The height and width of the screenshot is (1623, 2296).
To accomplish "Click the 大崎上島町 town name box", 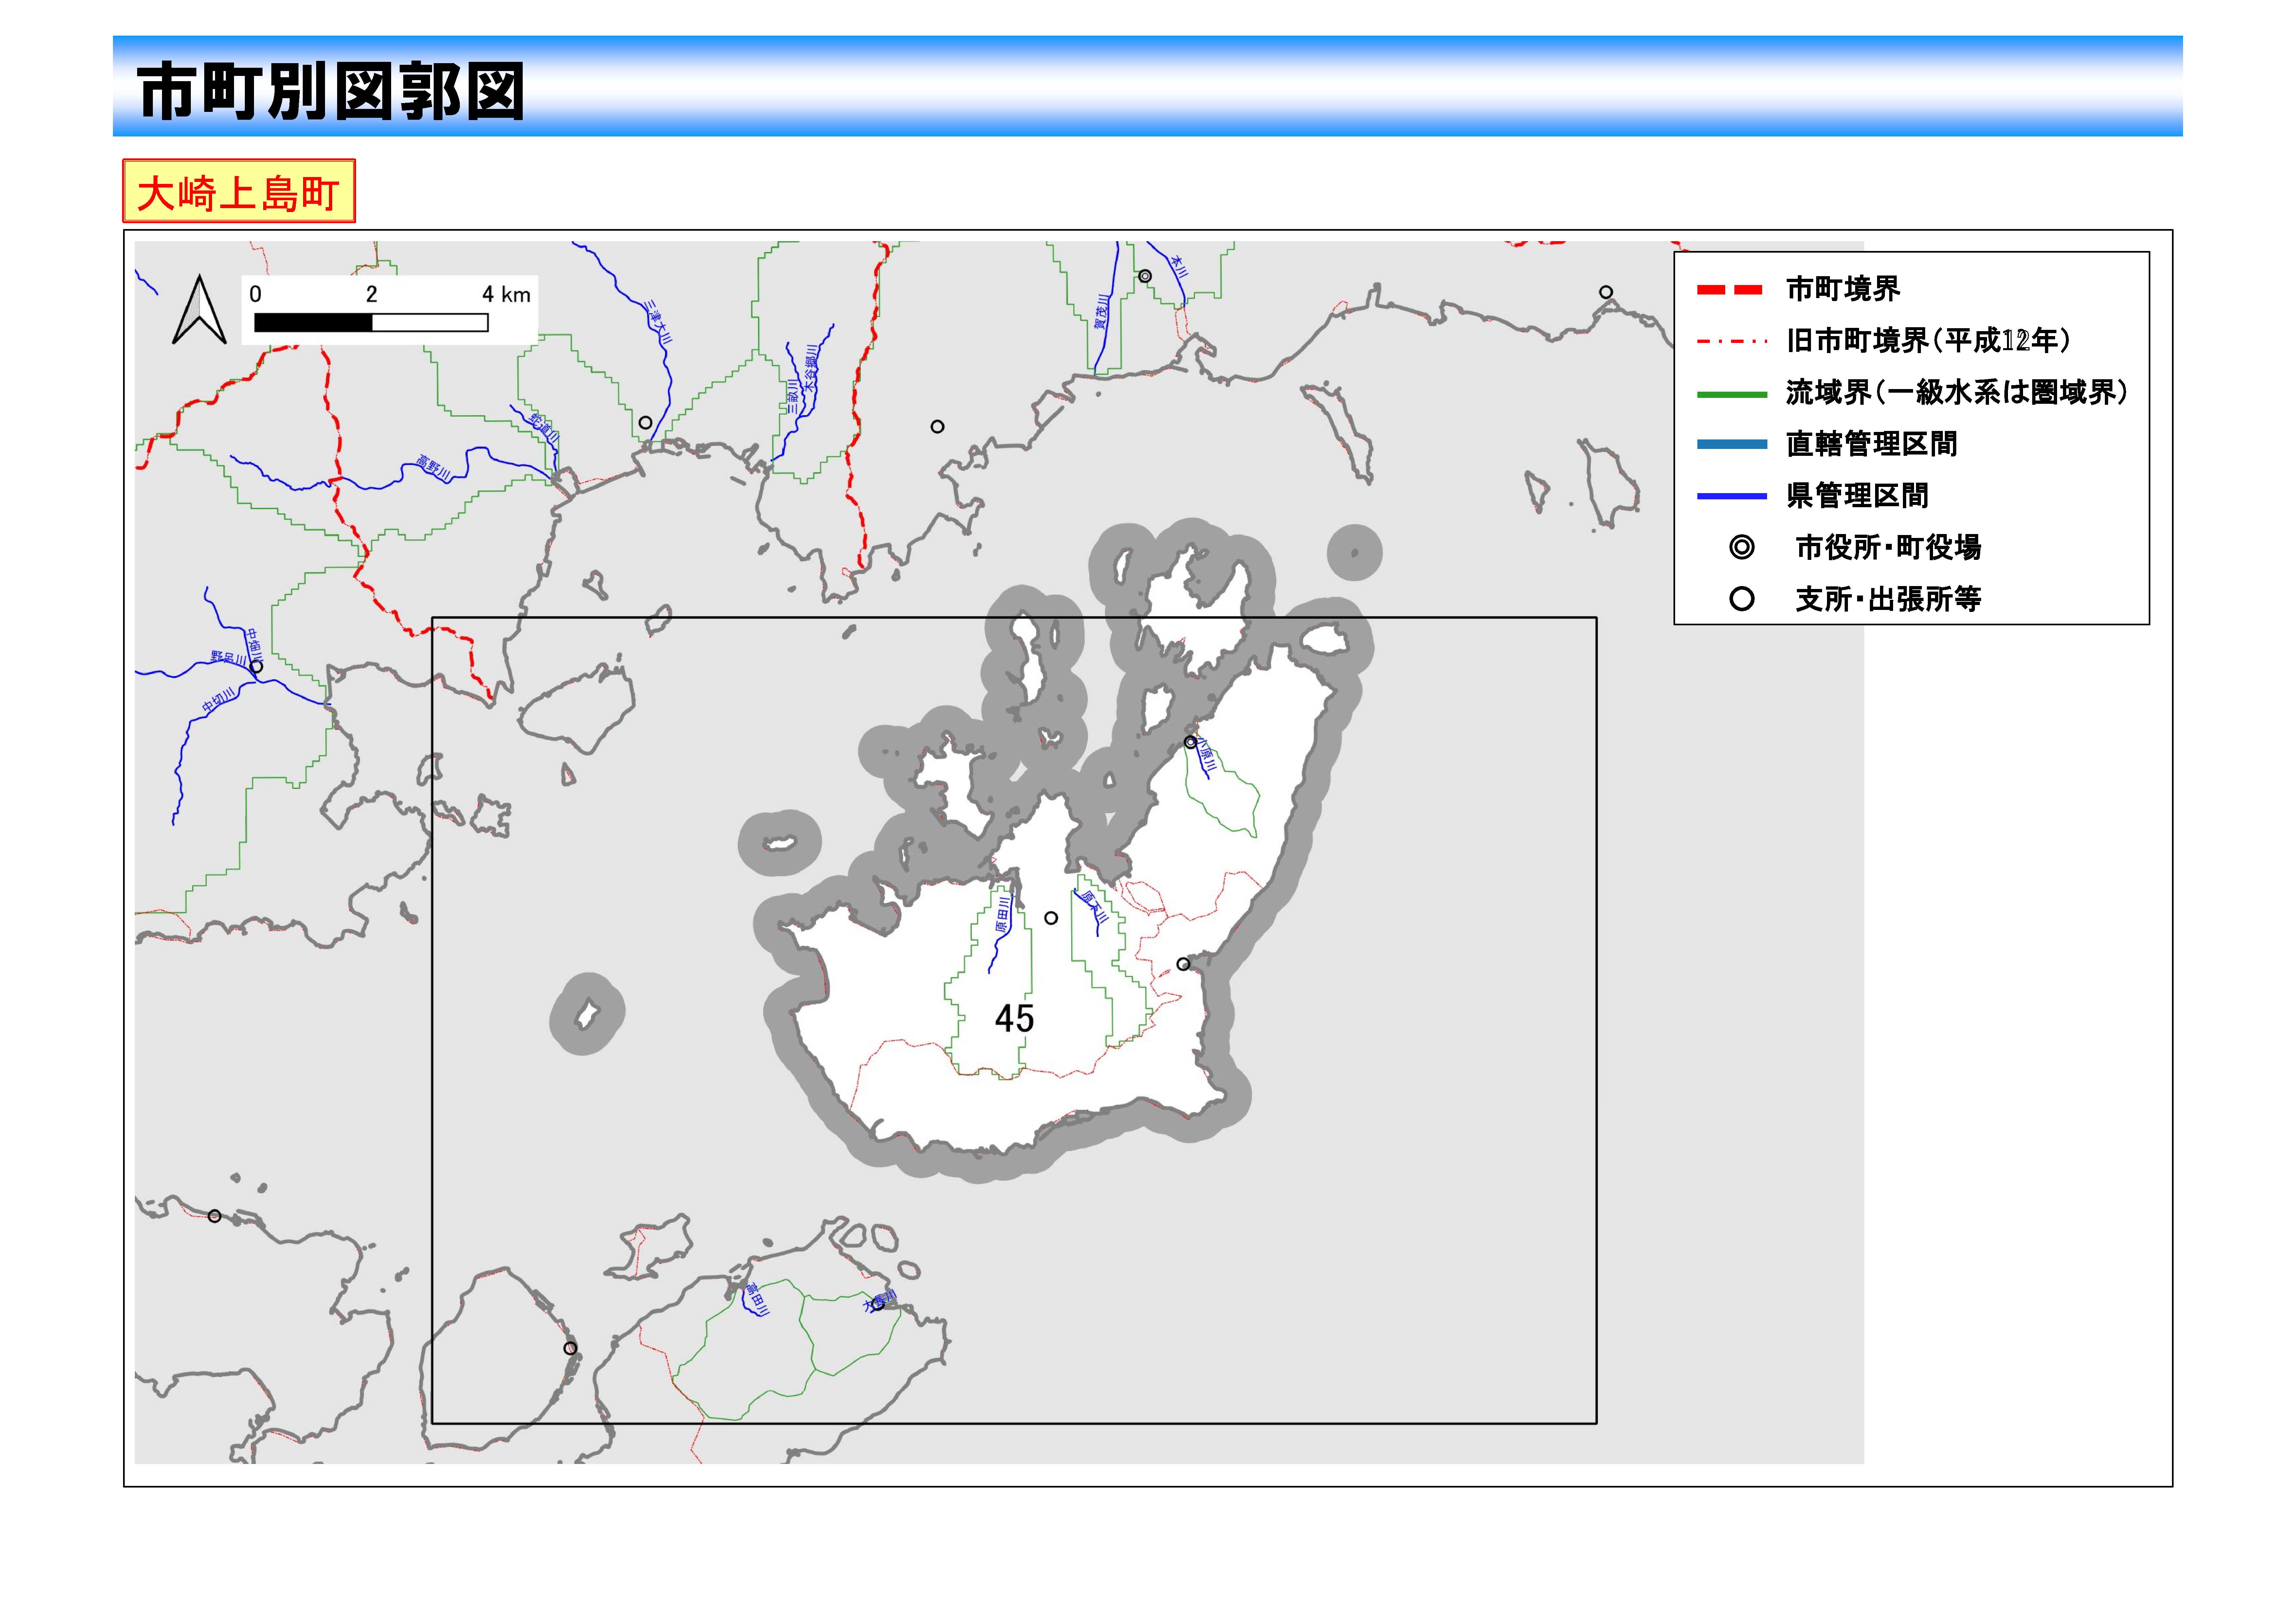I will click(x=239, y=191).
